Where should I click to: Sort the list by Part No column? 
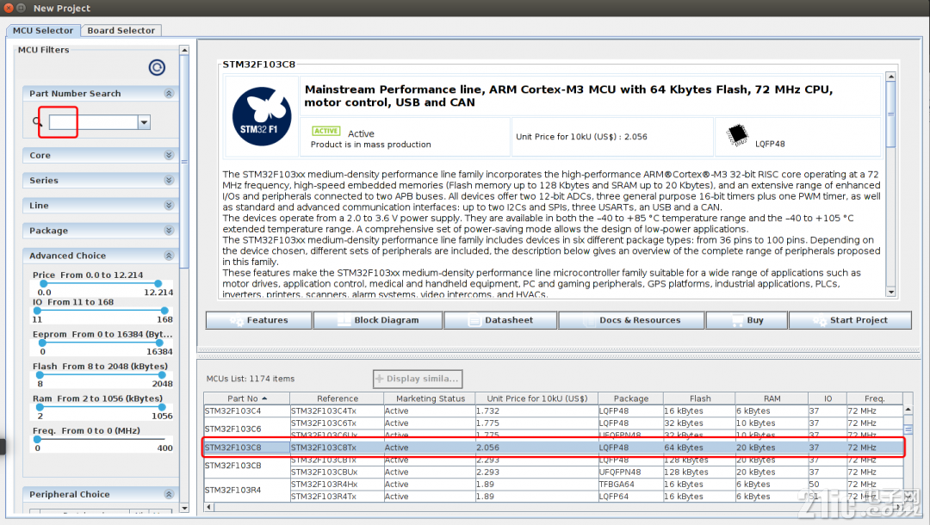(247, 398)
